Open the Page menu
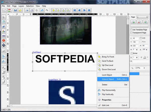 [x=14, y=6]
